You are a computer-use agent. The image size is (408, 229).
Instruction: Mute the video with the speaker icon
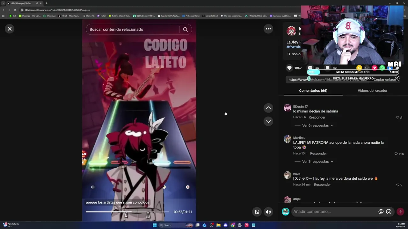(268, 212)
